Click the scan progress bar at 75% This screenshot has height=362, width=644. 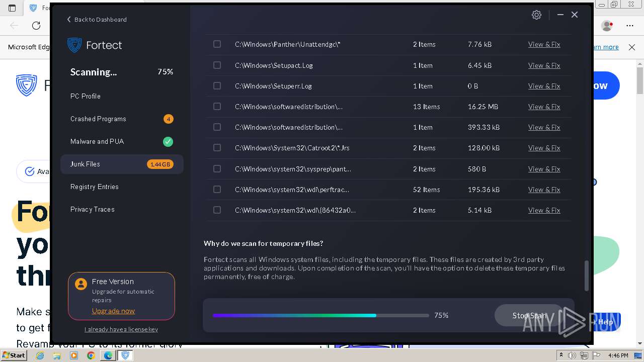click(x=320, y=315)
